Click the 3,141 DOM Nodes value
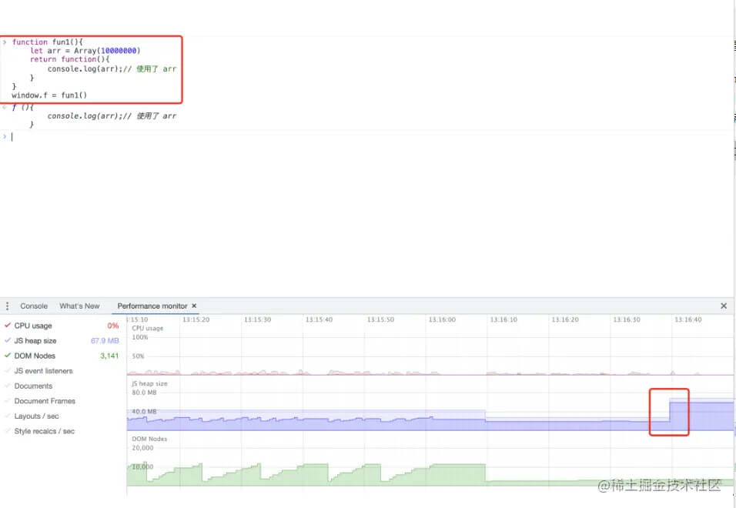 tap(109, 356)
